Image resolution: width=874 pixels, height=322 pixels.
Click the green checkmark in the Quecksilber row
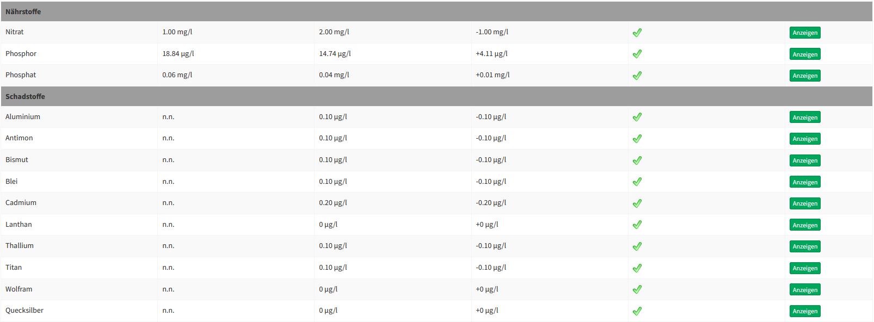[637, 311]
